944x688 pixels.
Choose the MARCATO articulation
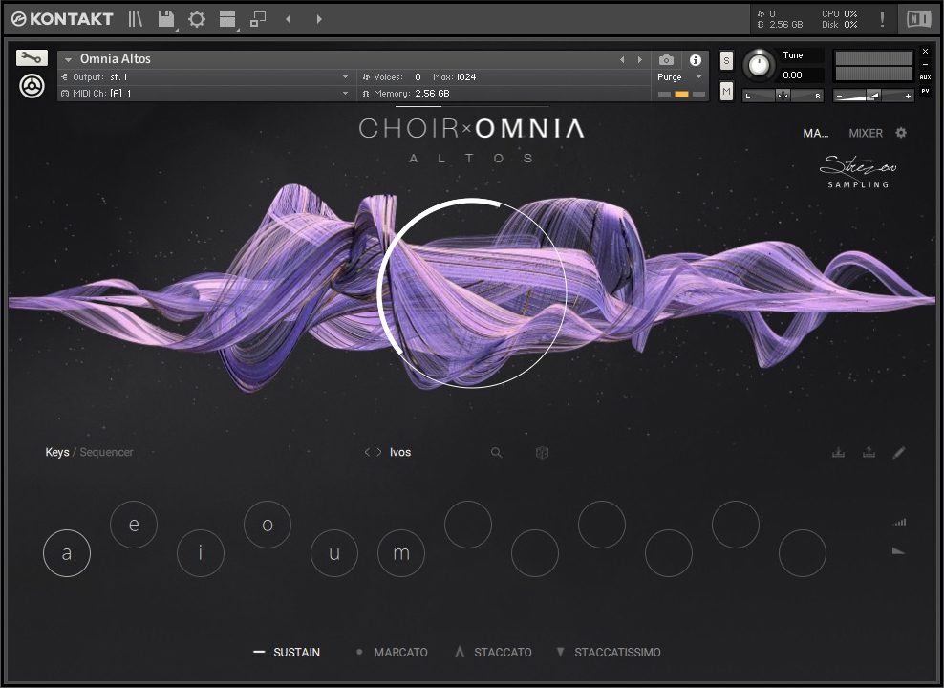coord(399,653)
